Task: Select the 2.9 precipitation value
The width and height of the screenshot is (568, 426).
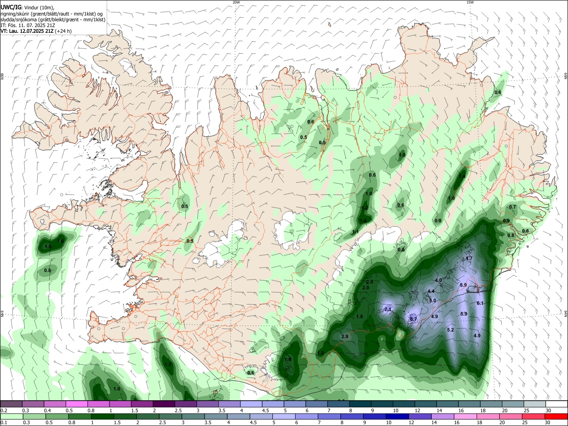Action: [345, 336]
